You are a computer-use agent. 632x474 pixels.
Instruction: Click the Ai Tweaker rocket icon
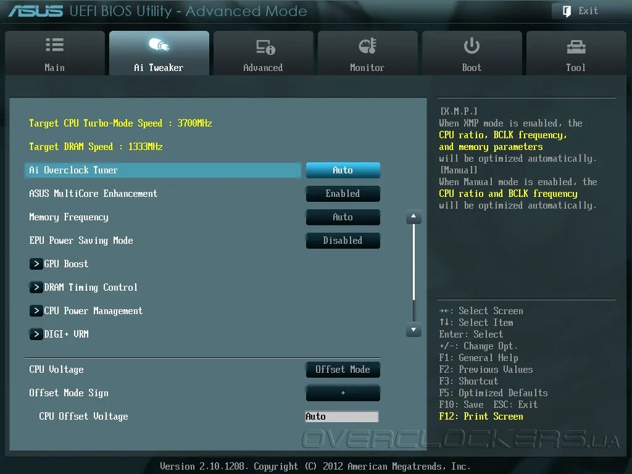click(x=159, y=44)
